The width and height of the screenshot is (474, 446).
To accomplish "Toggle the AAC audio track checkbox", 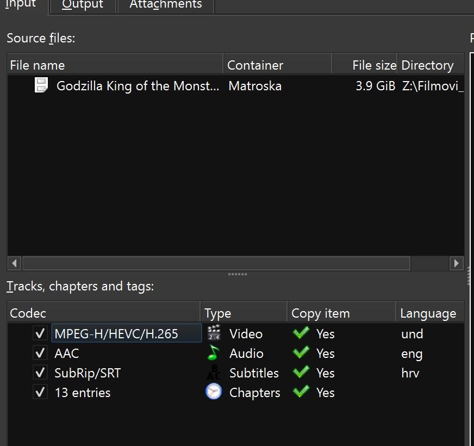I will 40,353.
